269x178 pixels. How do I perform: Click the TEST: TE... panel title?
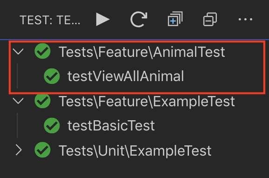pyautogui.click(x=50, y=20)
